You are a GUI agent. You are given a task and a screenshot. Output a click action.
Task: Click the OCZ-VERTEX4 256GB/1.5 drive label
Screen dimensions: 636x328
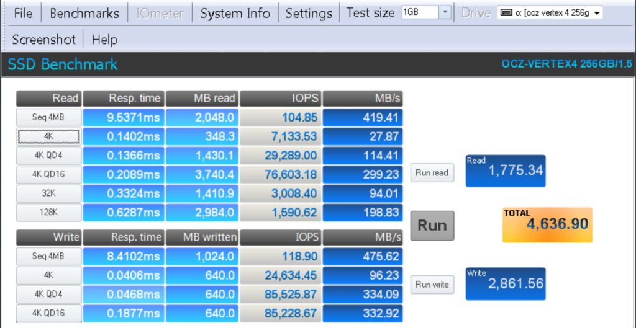tap(566, 64)
